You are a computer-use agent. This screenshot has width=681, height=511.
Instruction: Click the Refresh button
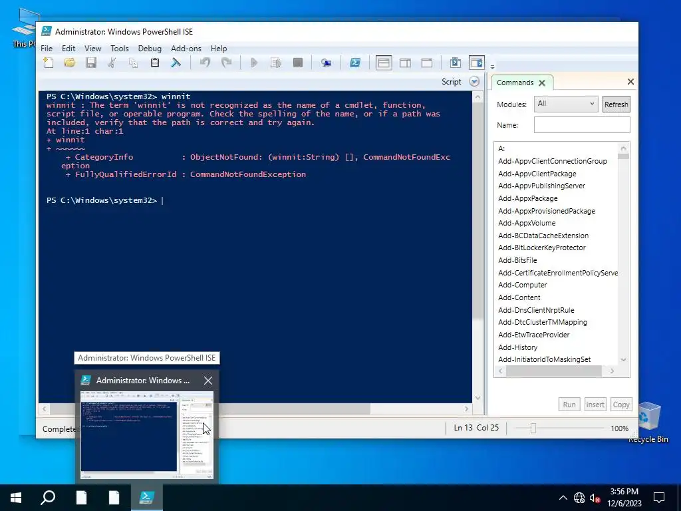(616, 104)
